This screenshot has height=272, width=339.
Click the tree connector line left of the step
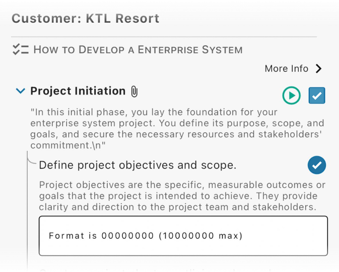[x=27, y=211]
